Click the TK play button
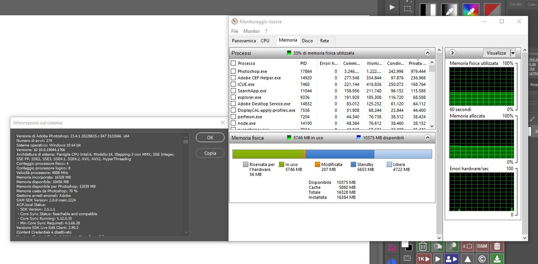 pos(423,259)
